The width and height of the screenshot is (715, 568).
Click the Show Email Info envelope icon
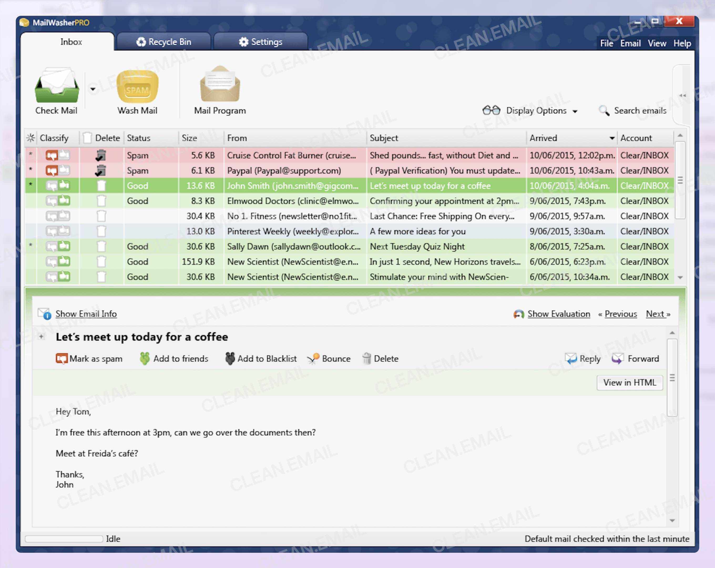tap(44, 313)
